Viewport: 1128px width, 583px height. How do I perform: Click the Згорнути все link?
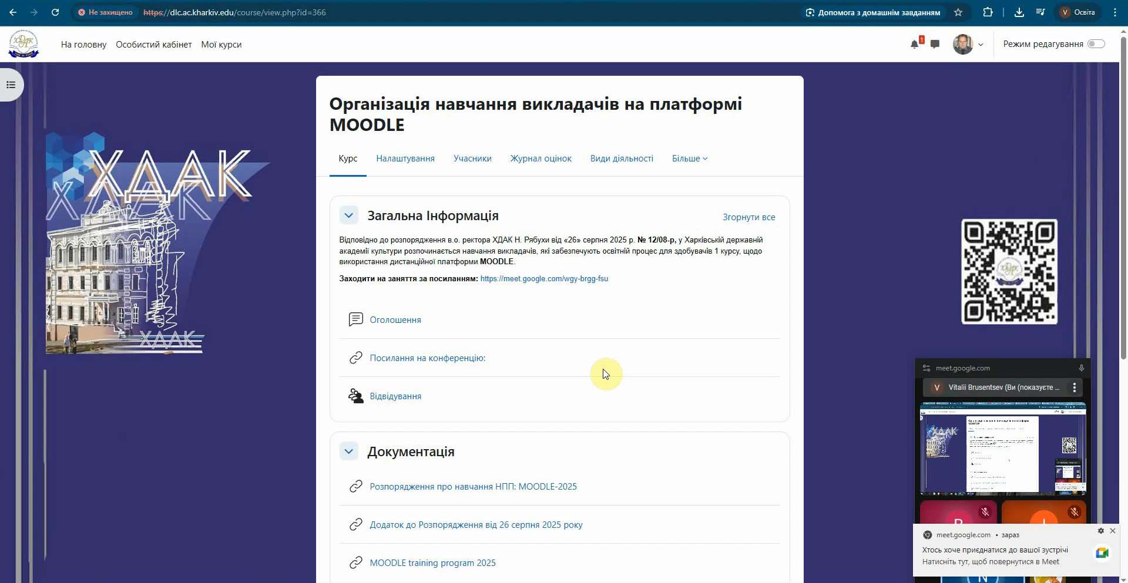pyautogui.click(x=748, y=217)
